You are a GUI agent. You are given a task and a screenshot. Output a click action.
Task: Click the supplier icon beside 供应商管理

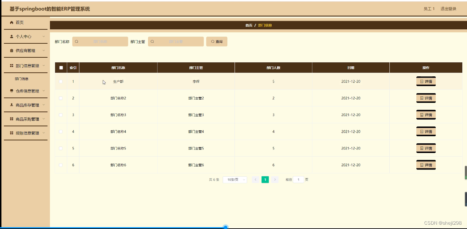point(11,50)
